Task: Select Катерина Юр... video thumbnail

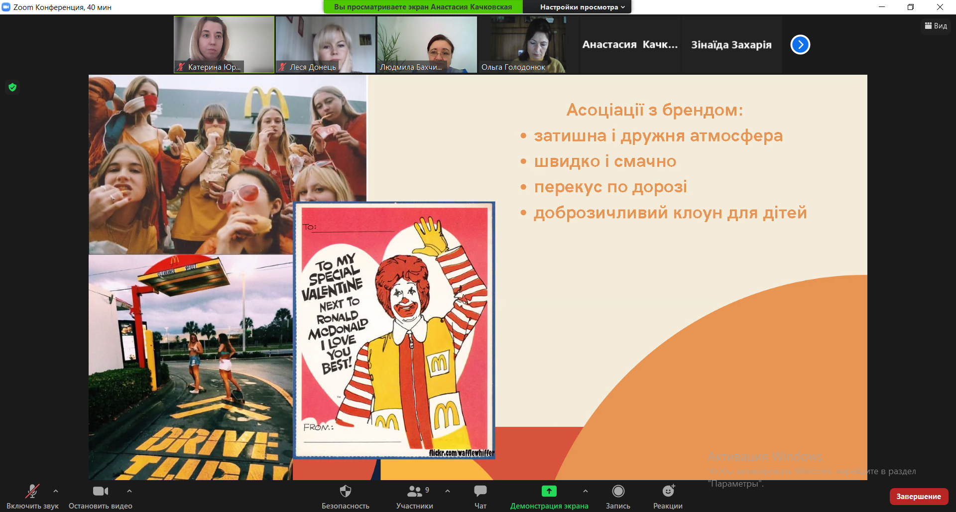Action: [224, 44]
